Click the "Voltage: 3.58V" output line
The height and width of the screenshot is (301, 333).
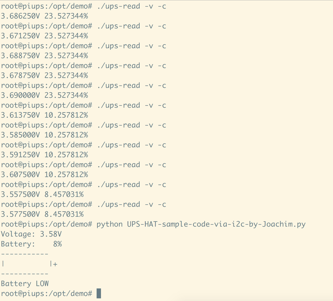(31, 234)
